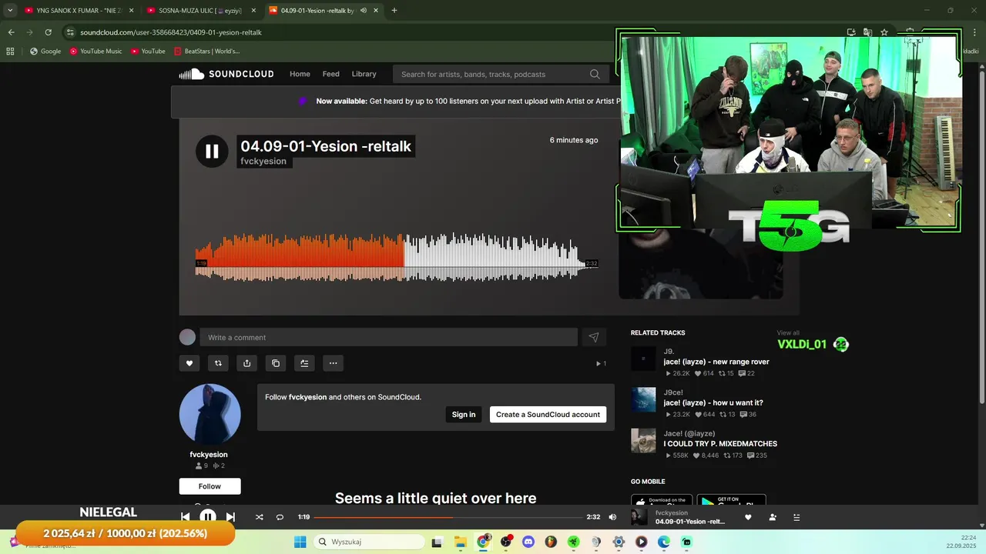The width and height of the screenshot is (986, 554).
Task: Open the Chrome apps grid icon
Action: 10,52
